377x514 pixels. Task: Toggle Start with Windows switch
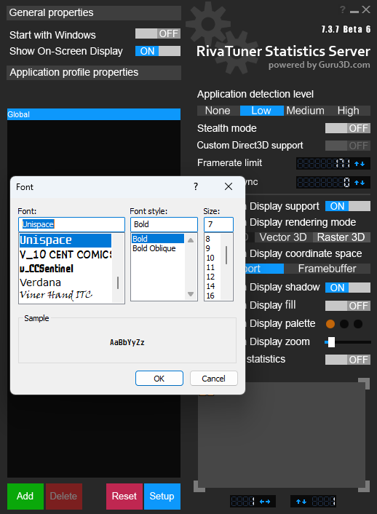click(x=158, y=33)
